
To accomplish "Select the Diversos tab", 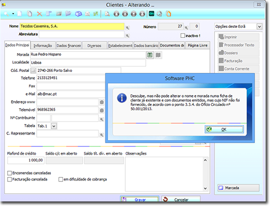I will 94,46.
